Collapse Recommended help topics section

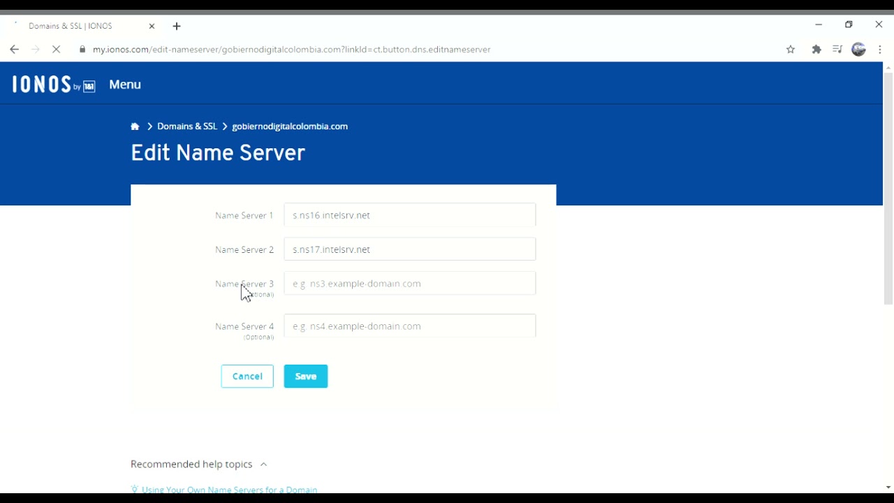(x=199, y=465)
